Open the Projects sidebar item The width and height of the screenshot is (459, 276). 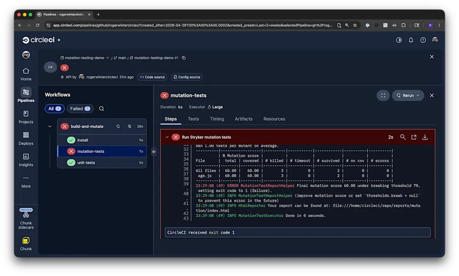(26, 117)
